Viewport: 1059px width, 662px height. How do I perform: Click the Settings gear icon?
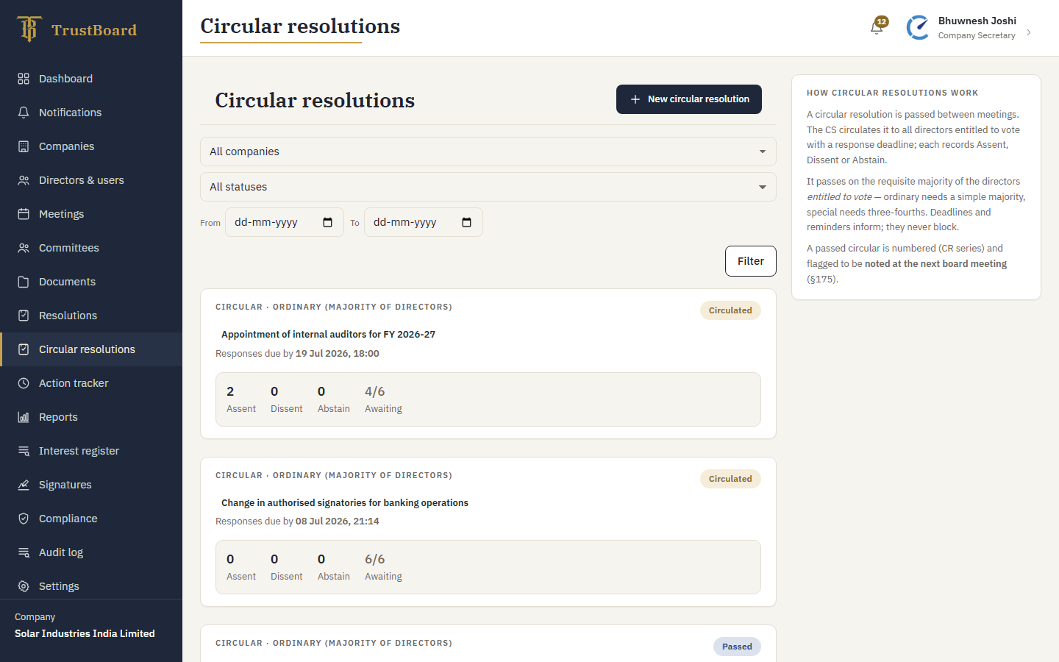pyautogui.click(x=24, y=586)
